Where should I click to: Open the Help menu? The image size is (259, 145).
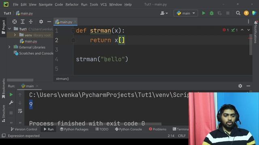point(128,4)
